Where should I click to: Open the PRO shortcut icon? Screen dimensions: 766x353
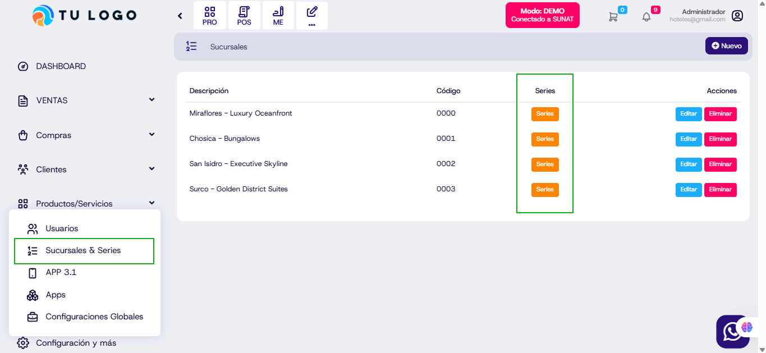210,16
